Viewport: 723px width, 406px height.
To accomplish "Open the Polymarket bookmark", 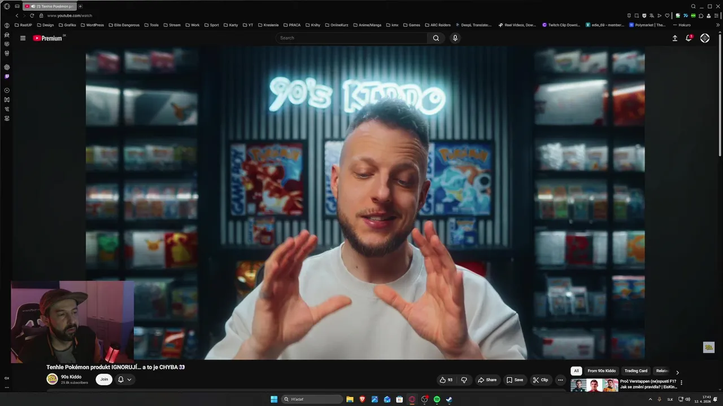I will click(x=647, y=25).
